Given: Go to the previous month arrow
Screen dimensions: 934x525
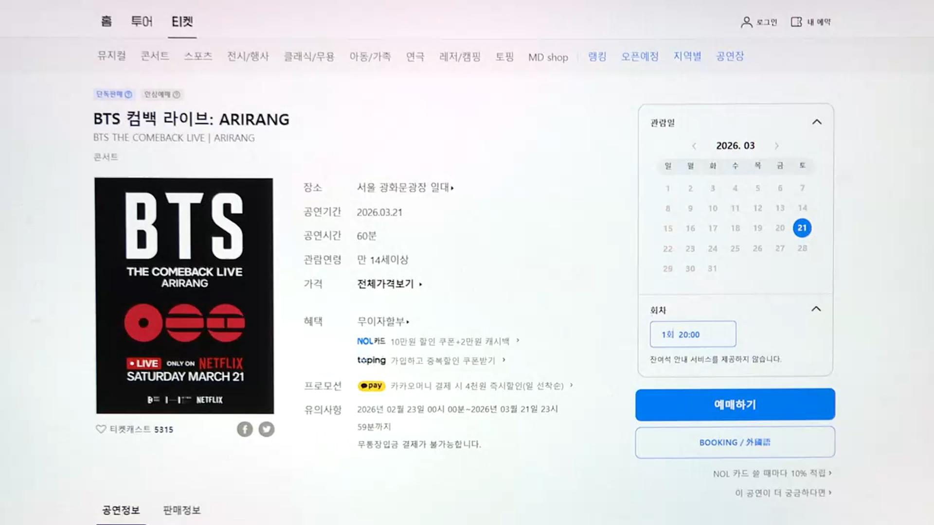Looking at the screenshot, I should point(694,146).
